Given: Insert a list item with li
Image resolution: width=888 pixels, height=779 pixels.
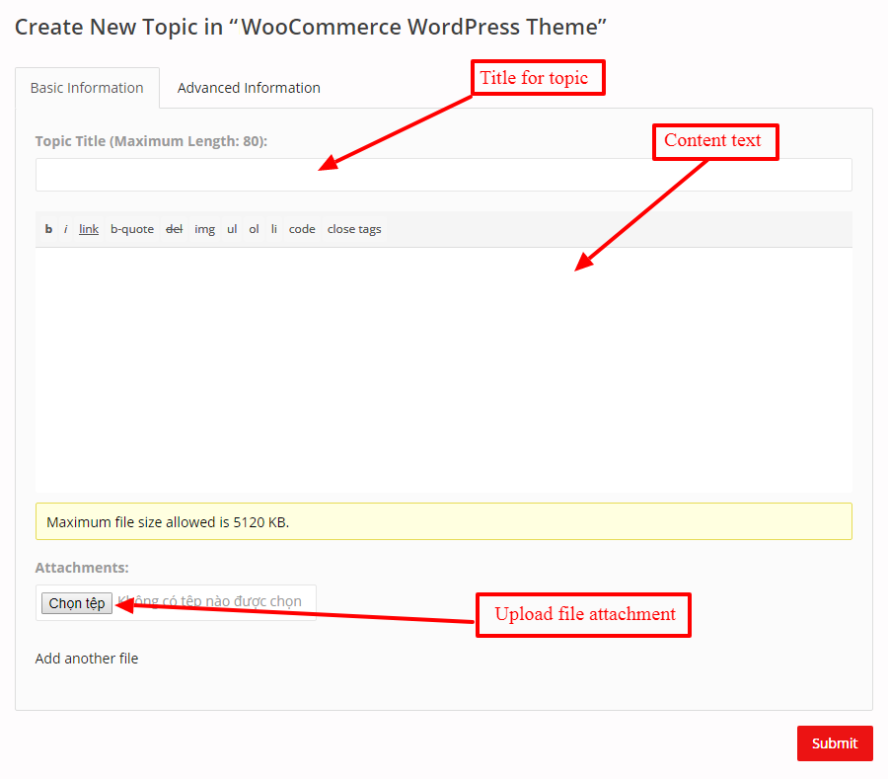Looking at the screenshot, I should (274, 229).
